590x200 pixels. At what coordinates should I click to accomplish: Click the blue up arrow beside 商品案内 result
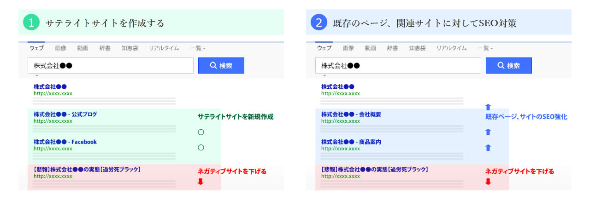coord(488,148)
